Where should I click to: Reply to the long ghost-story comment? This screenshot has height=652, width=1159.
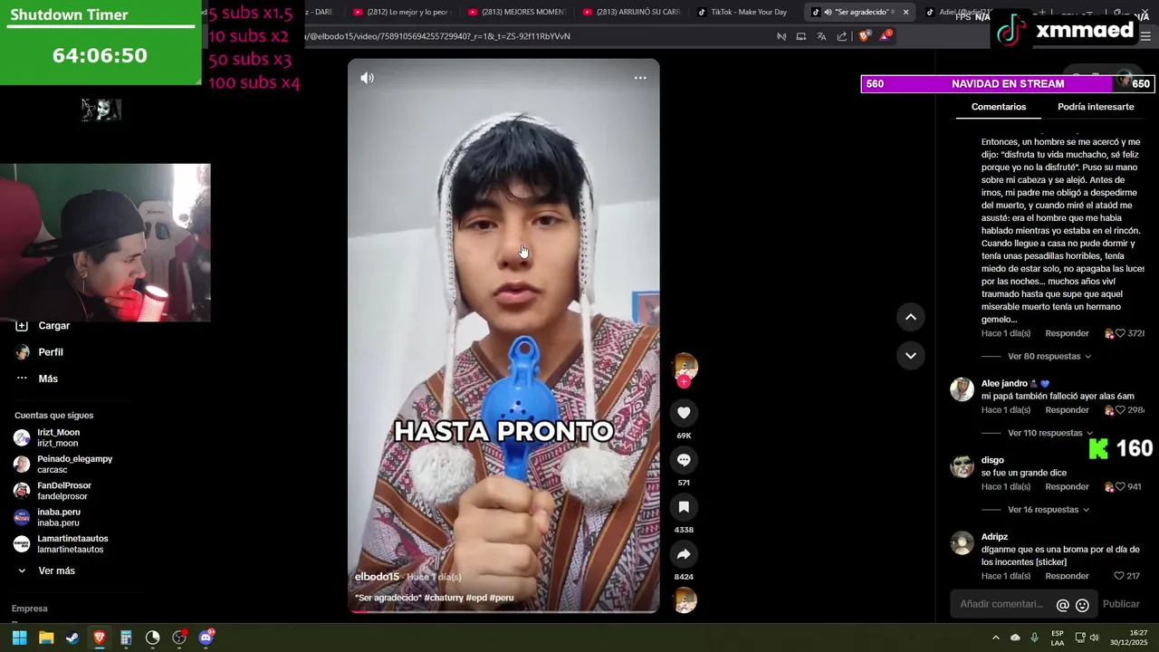(x=1067, y=333)
